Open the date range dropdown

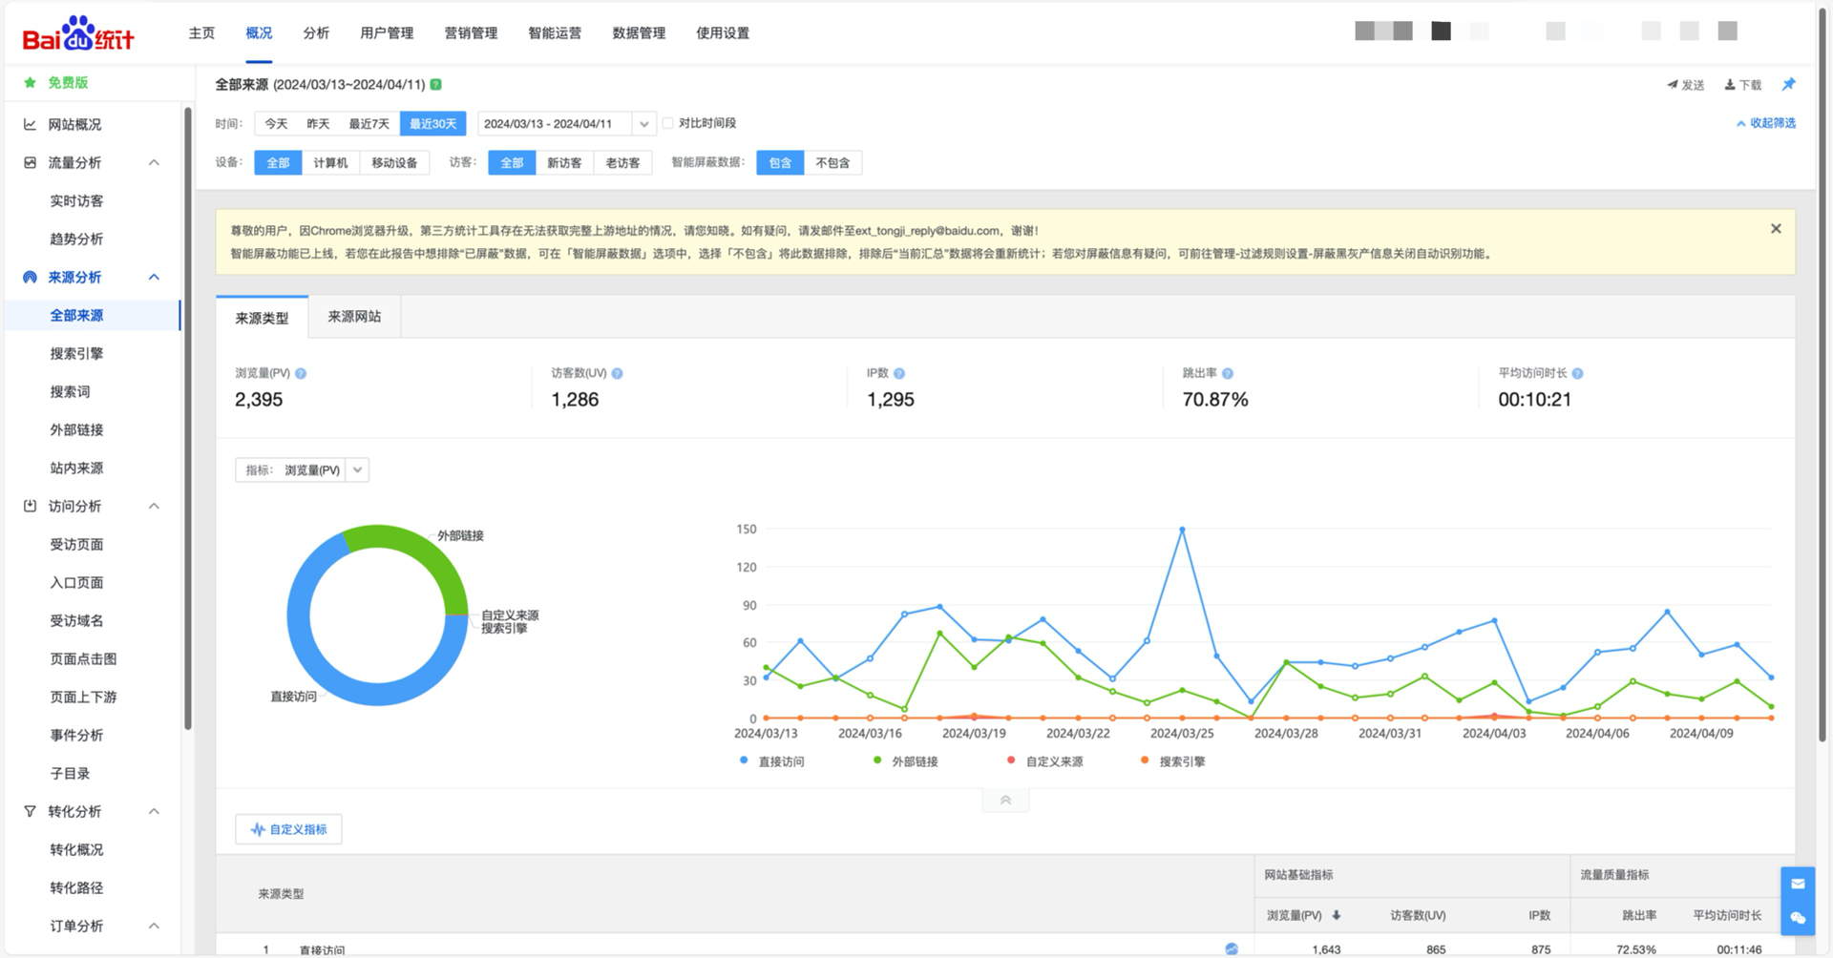(644, 124)
